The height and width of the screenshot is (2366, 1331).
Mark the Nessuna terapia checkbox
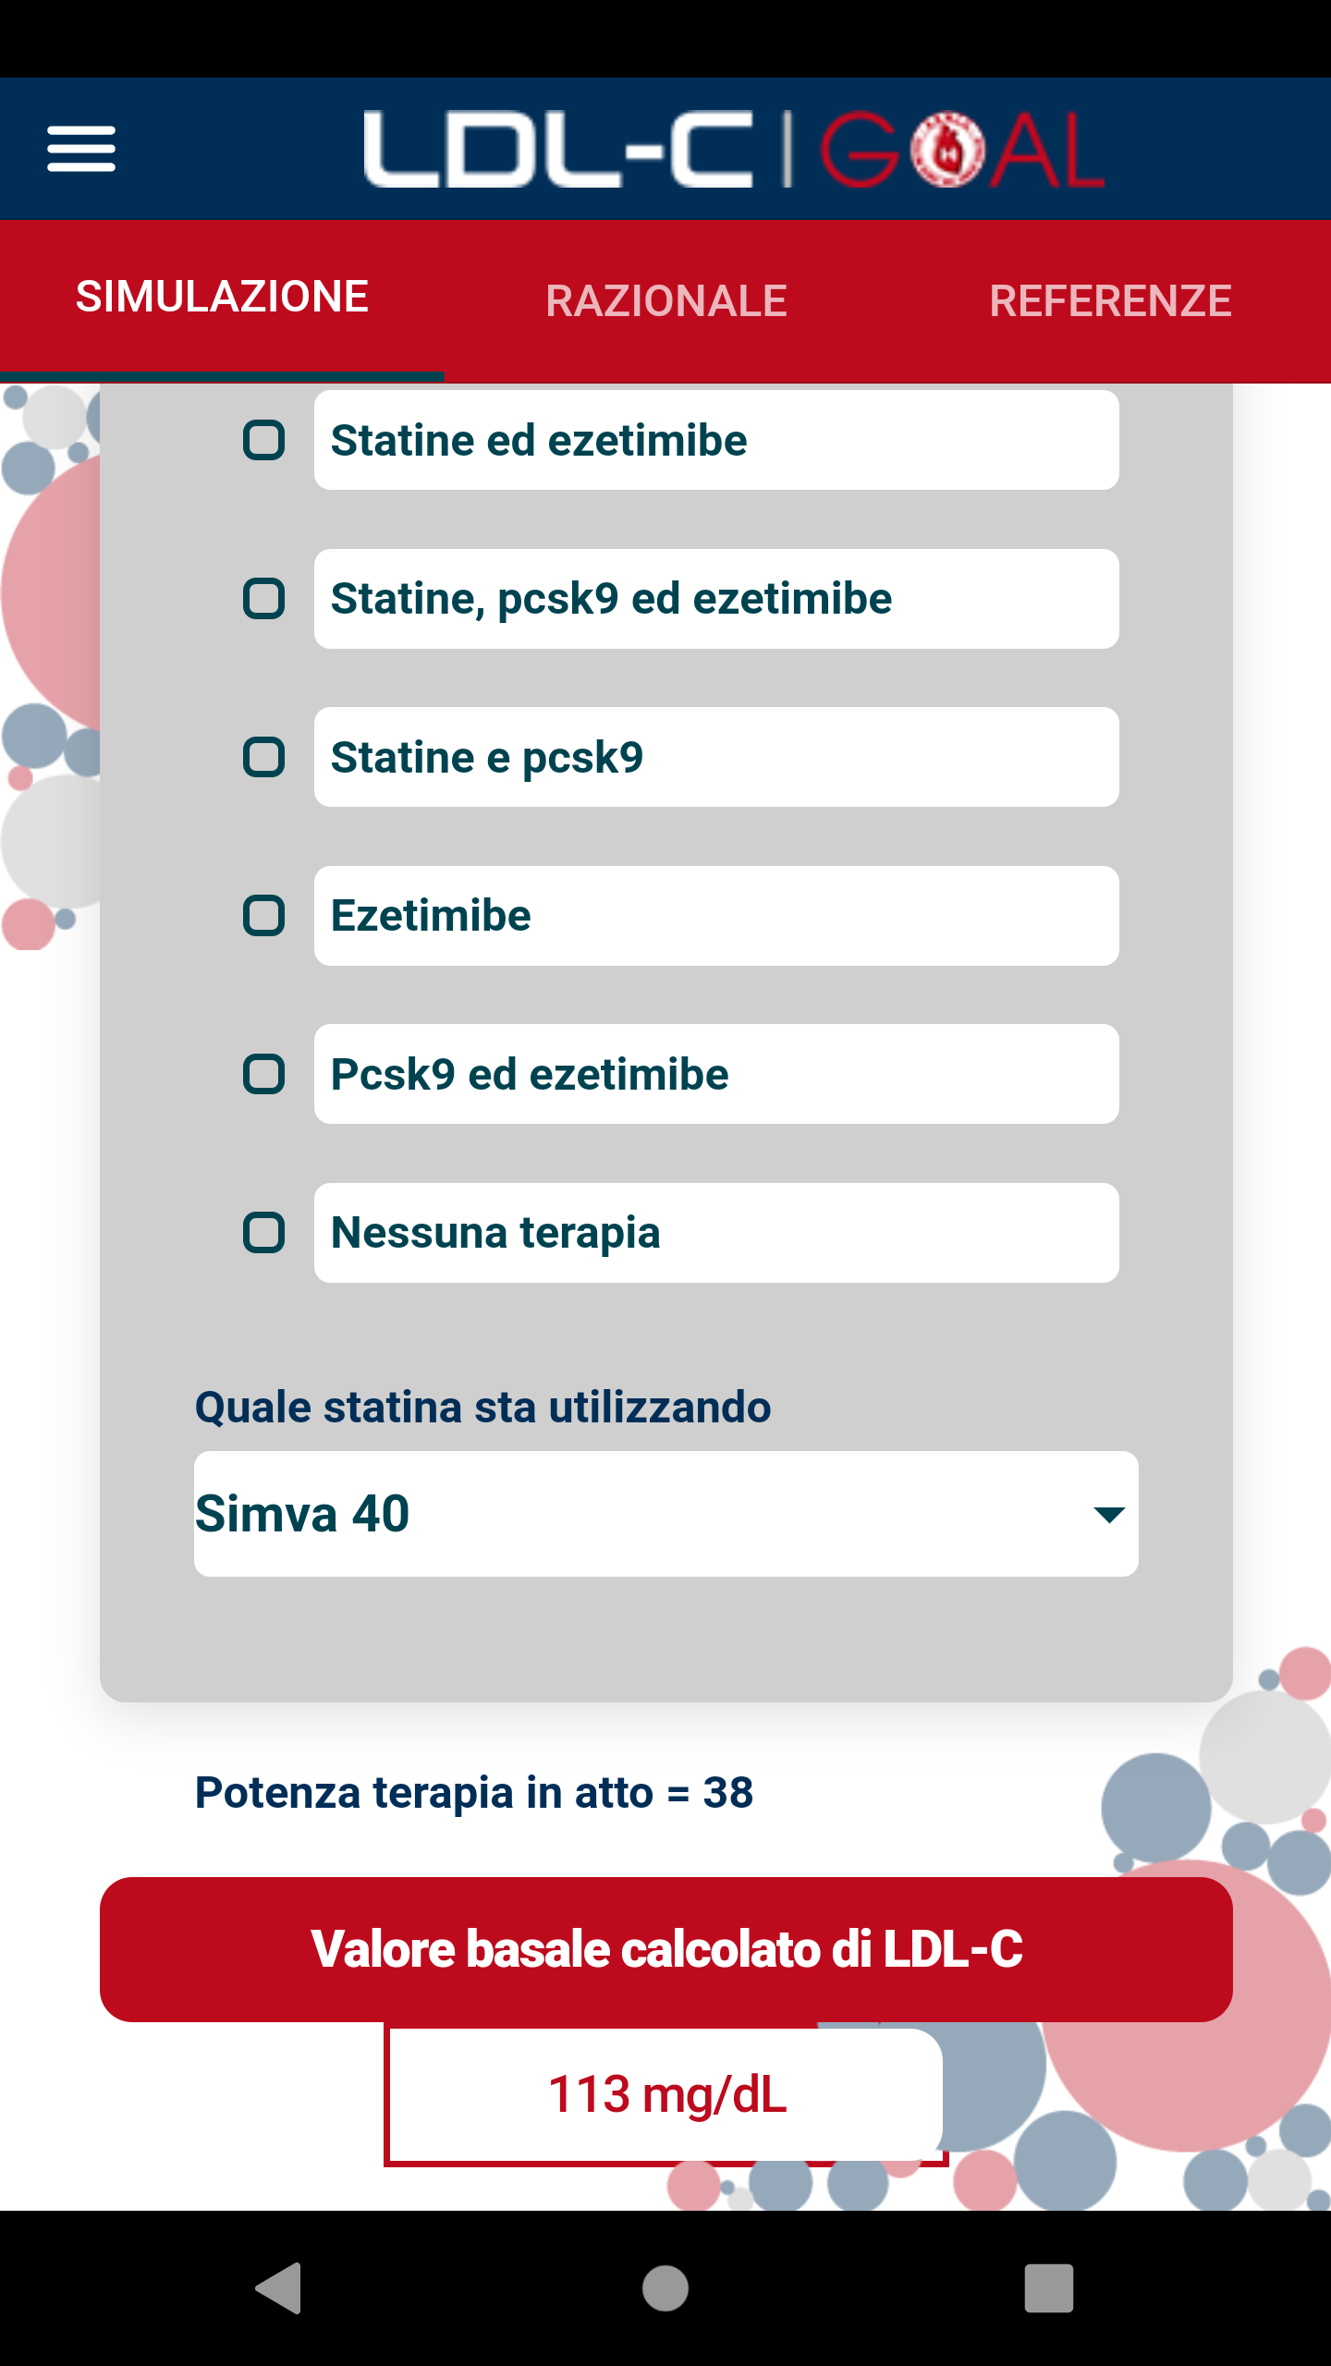point(263,1233)
